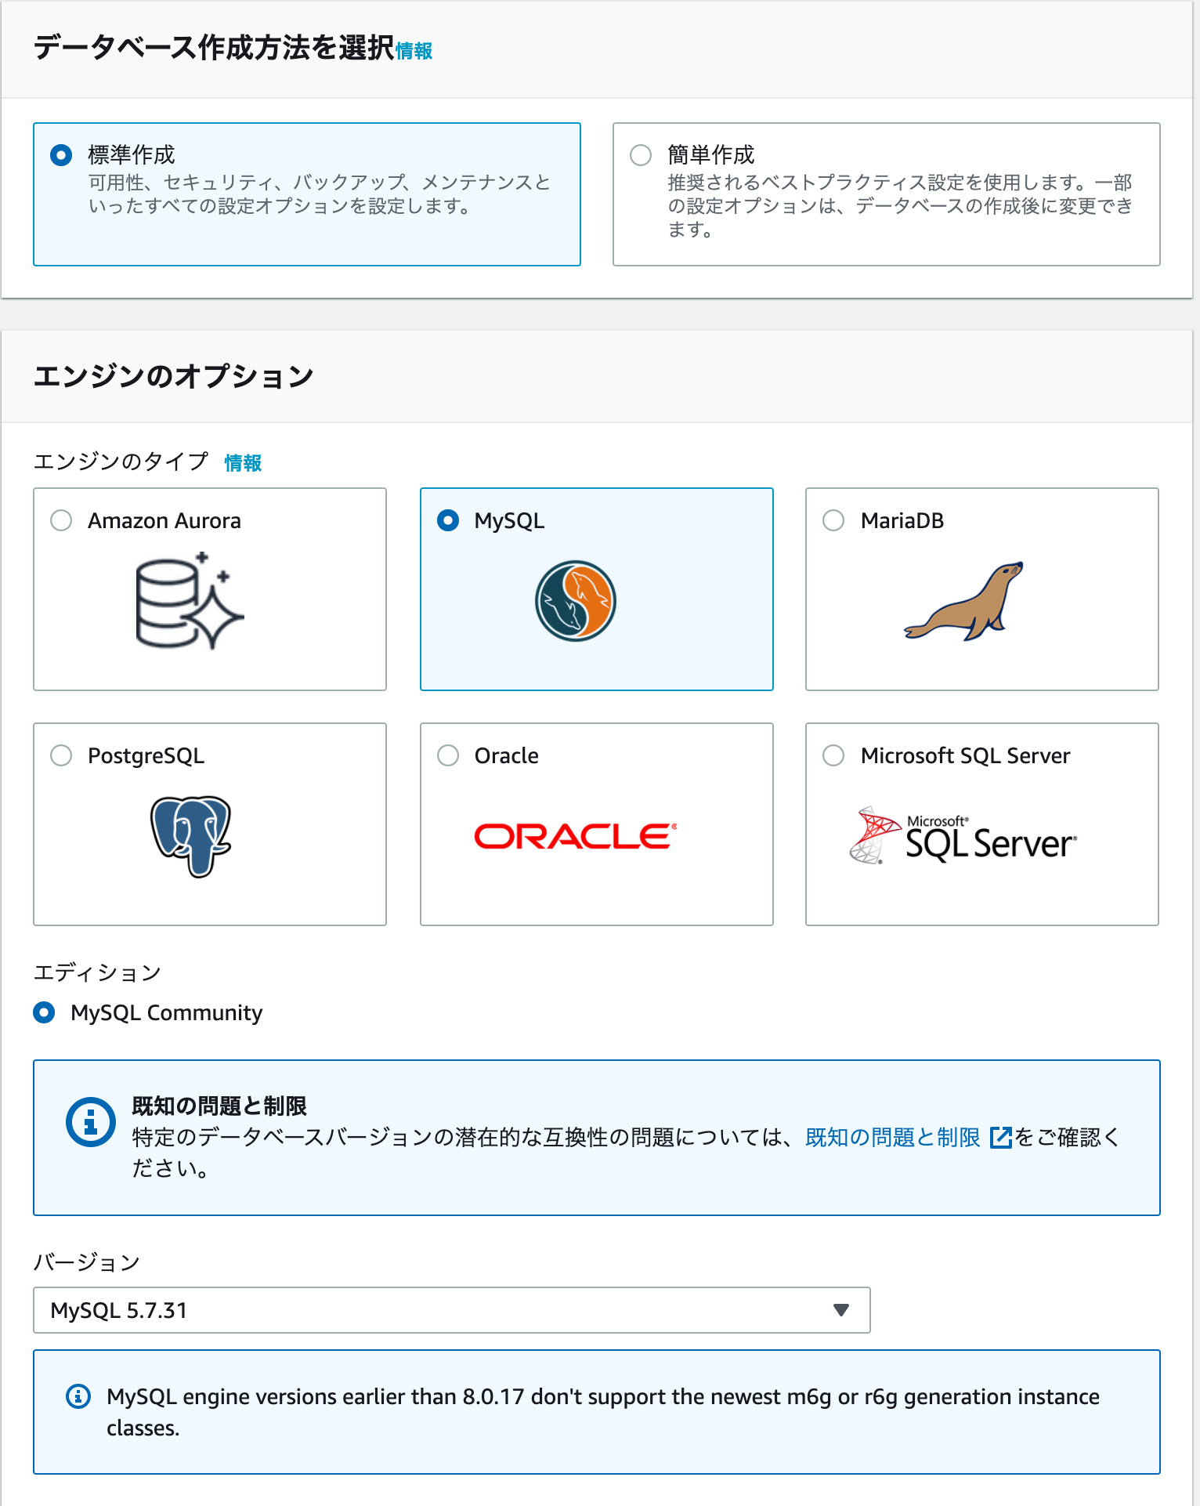The image size is (1200, 1506).
Task: Click the info icon in the MySQL engine versions notice
Action: (78, 1396)
